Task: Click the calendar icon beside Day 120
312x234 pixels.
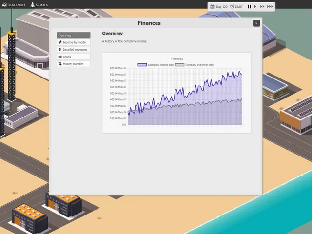Action: pos(213,6)
